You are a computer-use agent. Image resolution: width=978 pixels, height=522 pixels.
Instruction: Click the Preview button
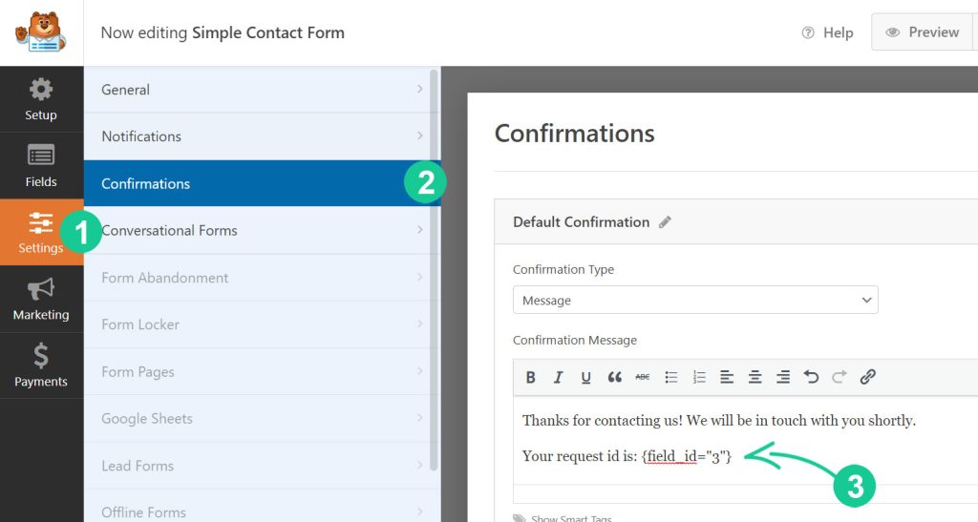pyautogui.click(x=922, y=32)
